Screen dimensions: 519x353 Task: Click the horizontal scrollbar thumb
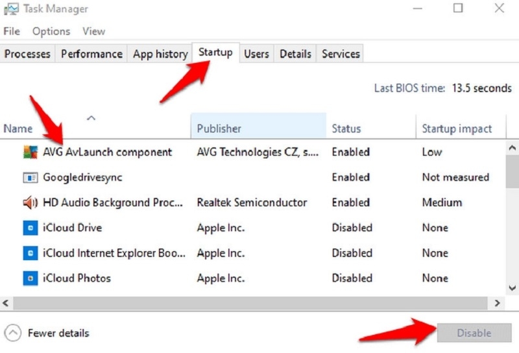(x=250, y=303)
